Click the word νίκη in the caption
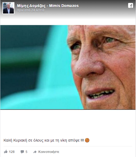This screenshot has width=136, height=157. (x=64, y=140)
